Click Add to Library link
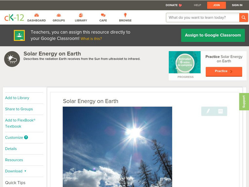The image size is (249, 187). click(17, 98)
